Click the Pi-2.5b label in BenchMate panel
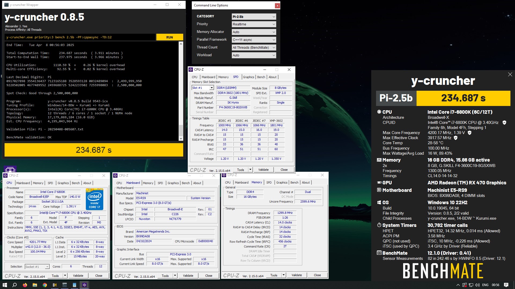515x289 pixels. coord(396,98)
